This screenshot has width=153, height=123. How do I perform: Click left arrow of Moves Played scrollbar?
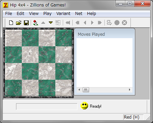coord(79,90)
